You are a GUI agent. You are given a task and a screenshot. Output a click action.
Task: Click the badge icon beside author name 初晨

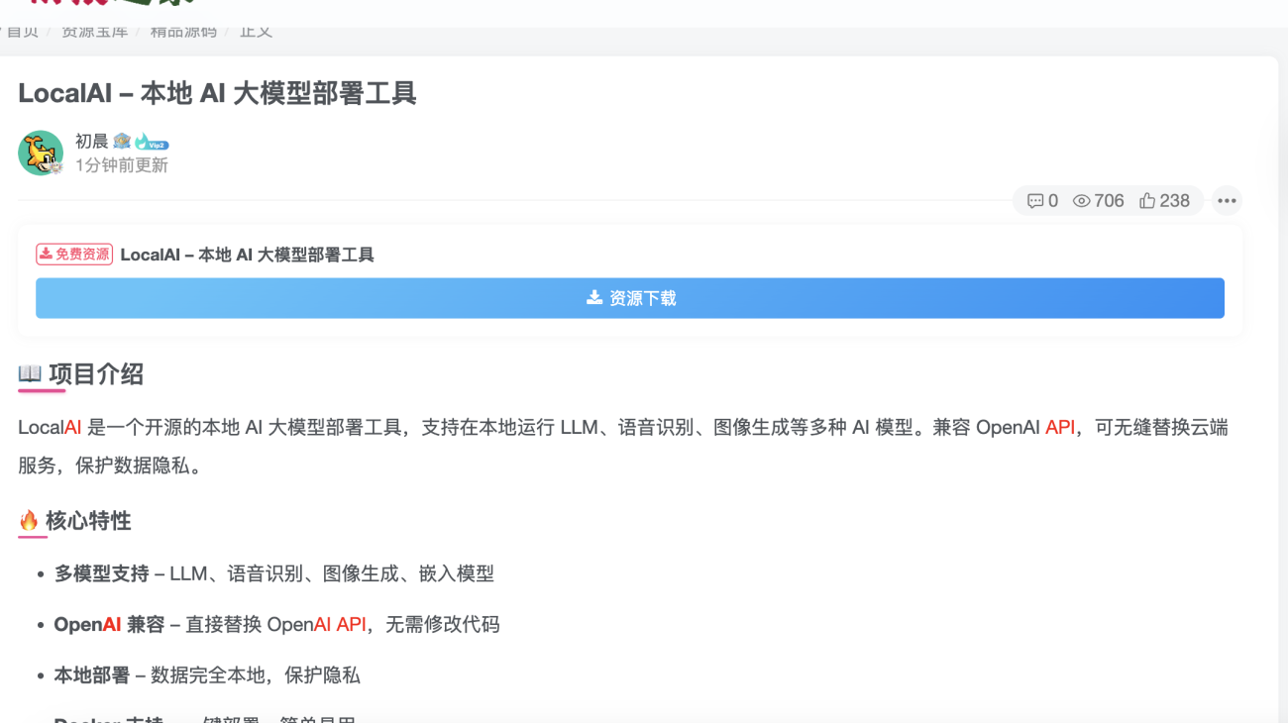point(122,142)
